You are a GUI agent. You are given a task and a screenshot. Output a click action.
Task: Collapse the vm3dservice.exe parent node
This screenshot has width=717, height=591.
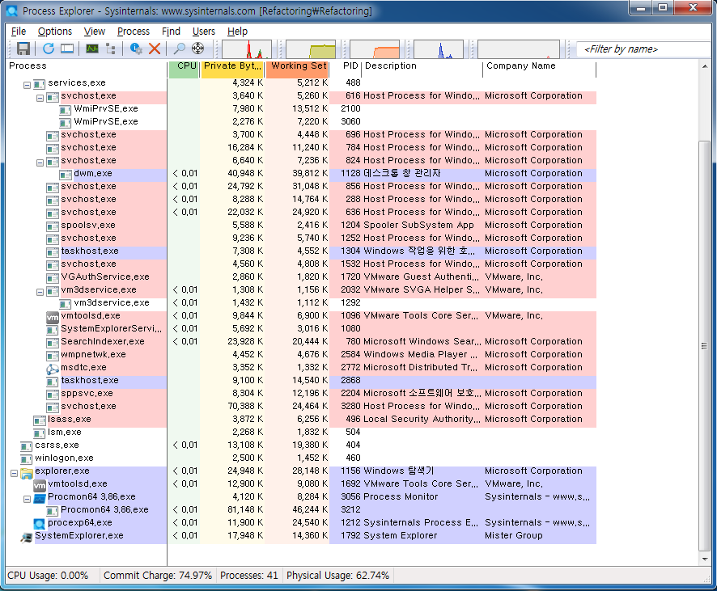pos(40,292)
